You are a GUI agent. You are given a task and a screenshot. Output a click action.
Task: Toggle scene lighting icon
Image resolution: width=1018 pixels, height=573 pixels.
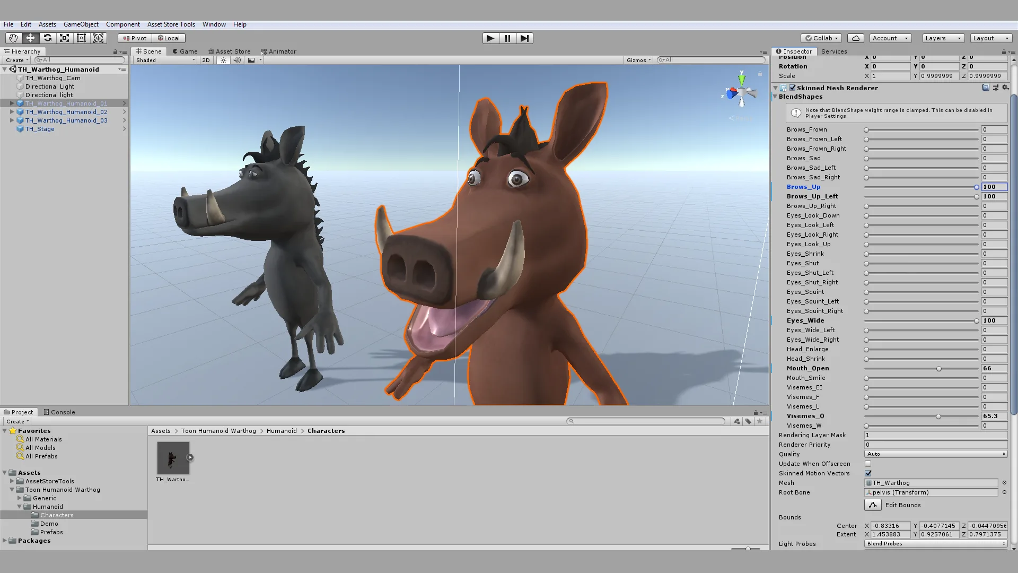pos(223,60)
